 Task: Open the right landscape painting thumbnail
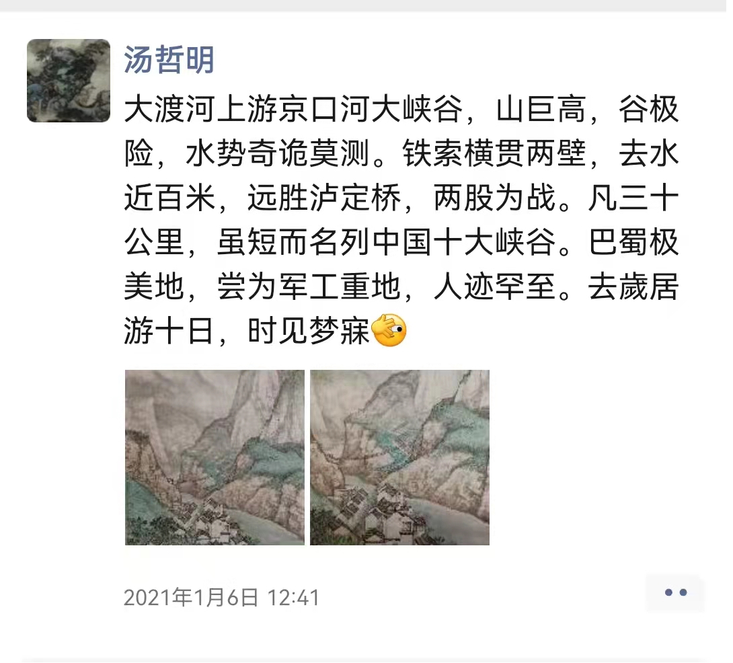click(399, 457)
